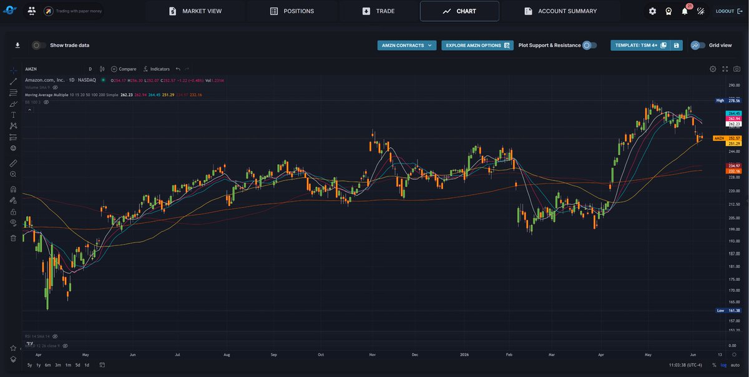The image size is (749, 377).
Task: Click the app logo in header
Action: coord(11,11)
